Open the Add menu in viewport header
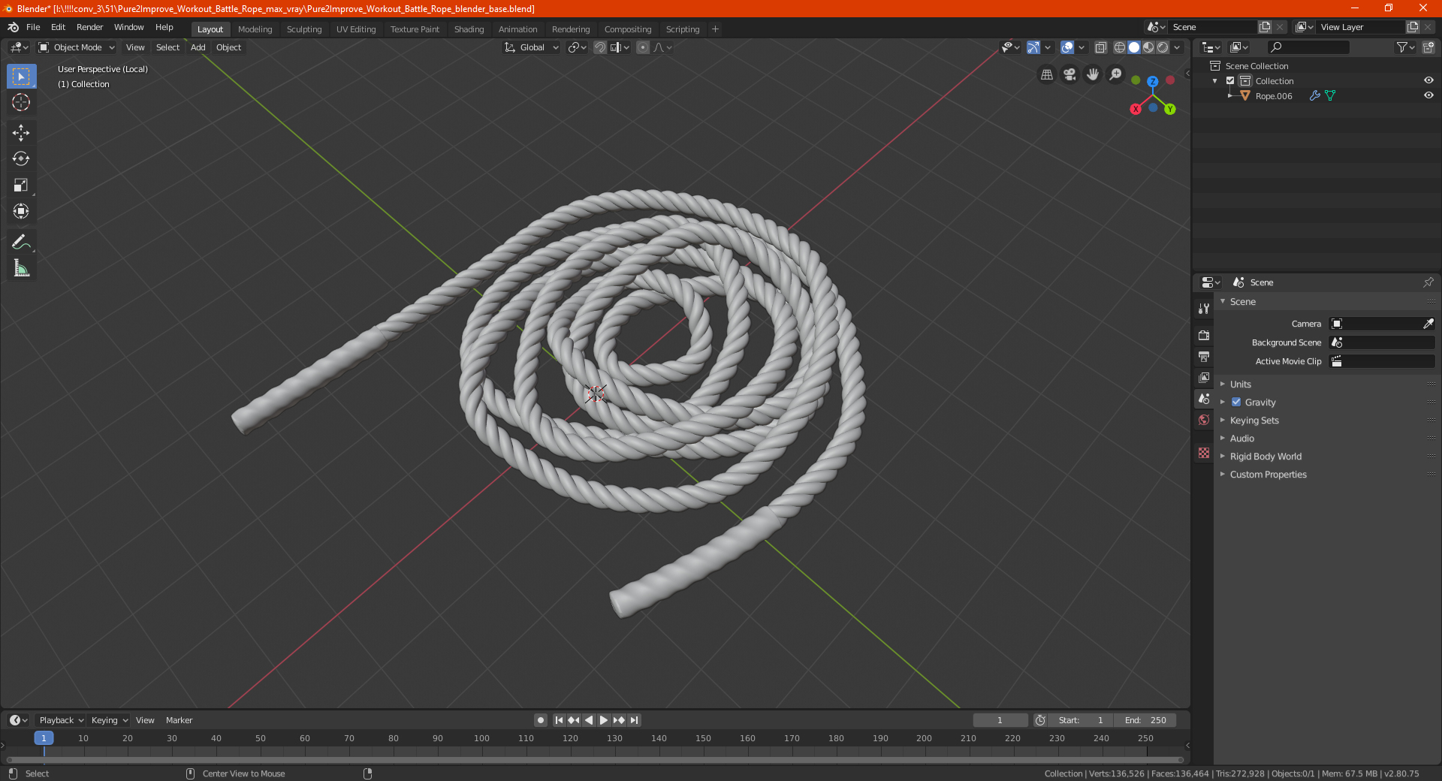The height and width of the screenshot is (781, 1442). tap(198, 47)
